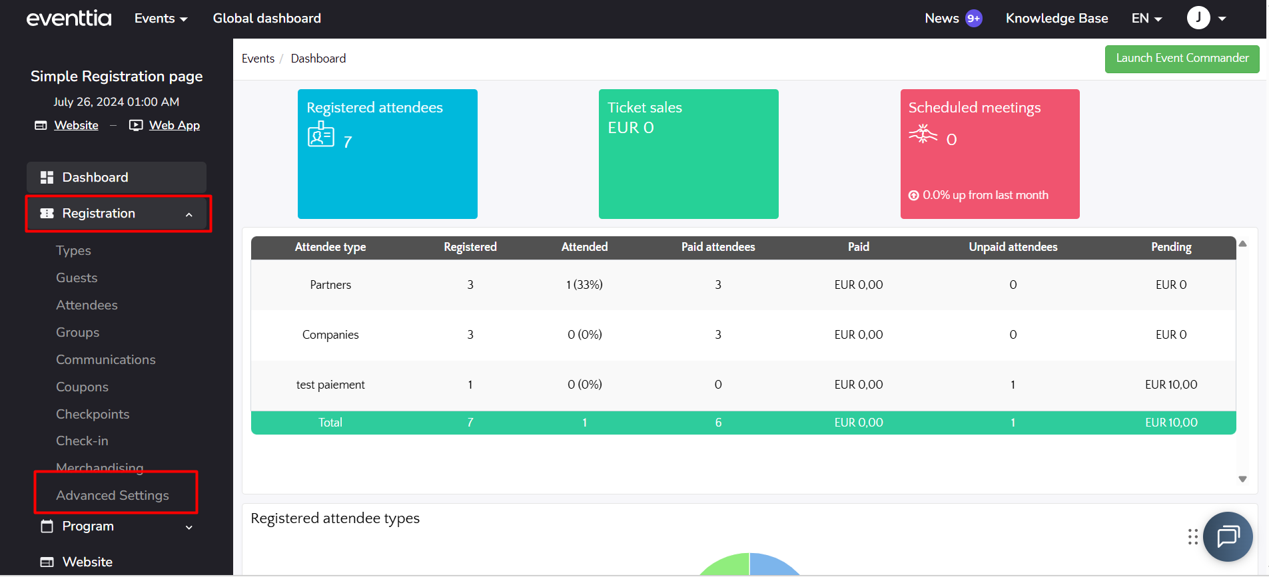Open the Website link under event date
This screenshot has height=577, width=1269.
[x=76, y=125]
